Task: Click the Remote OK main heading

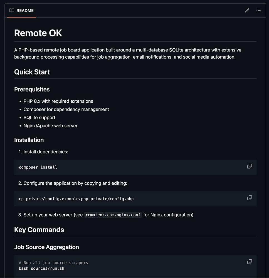Action: (x=38, y=33)
